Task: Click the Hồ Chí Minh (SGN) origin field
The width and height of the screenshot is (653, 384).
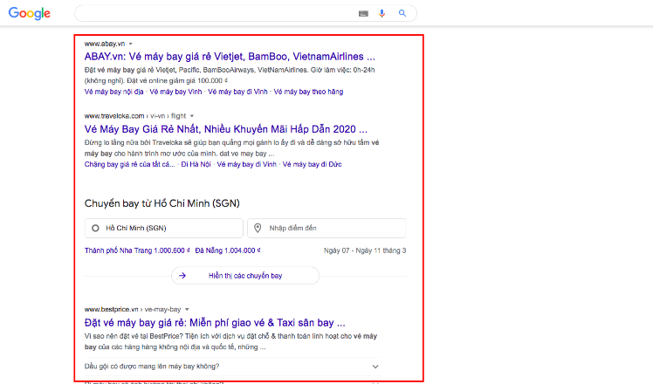Action: tap(163, 229)
